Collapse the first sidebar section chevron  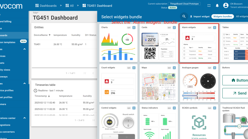tap(24, 49)
